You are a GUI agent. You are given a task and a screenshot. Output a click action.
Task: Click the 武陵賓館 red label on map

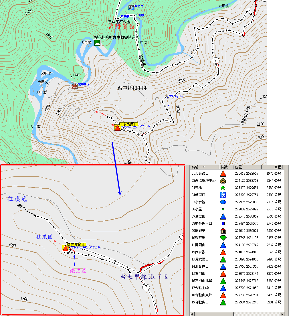click(x=122, y=27)
